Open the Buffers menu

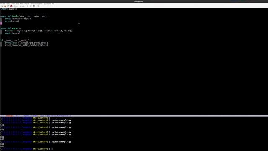[x=13, y=4]
